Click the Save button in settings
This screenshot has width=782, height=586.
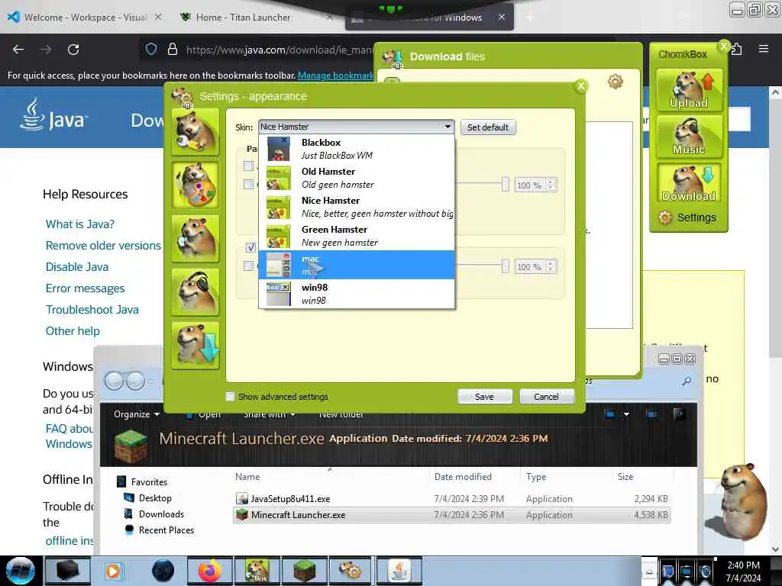tap(485, 397)
